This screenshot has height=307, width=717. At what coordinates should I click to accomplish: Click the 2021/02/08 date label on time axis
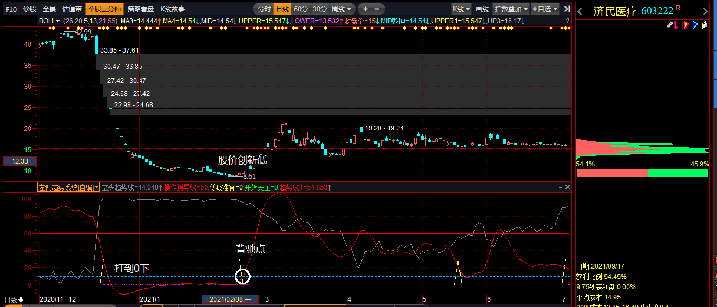pos(230,299)
